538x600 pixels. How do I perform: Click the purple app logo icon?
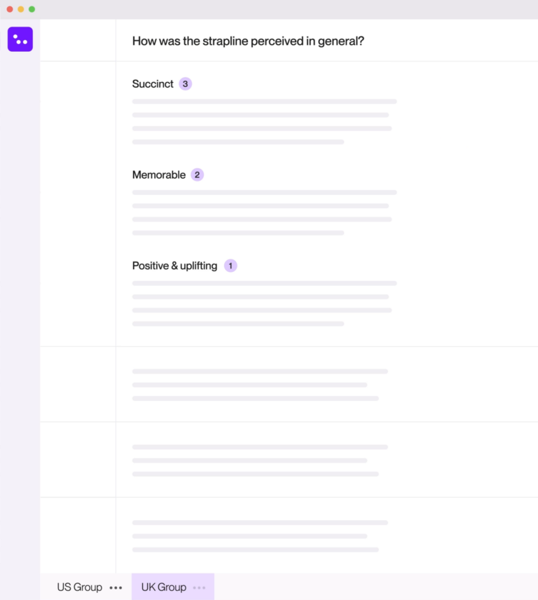pos(20,39)
